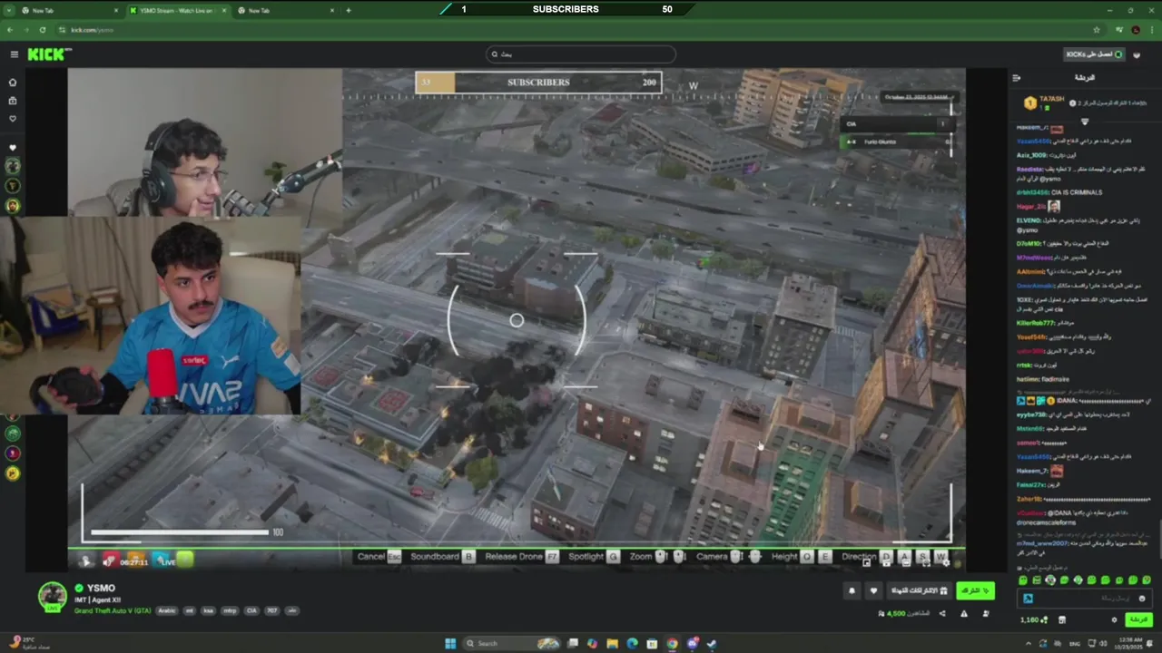Screen dimensions: 1162x653
Task: Open the 1,160 KICKs balance
Action: point(1033,619)
